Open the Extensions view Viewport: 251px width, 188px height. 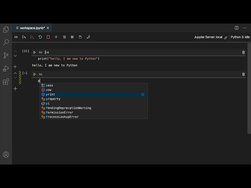click(6, 81)
